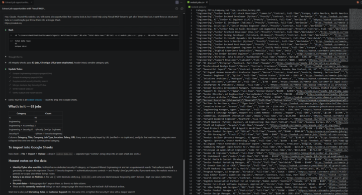The image size is (362, 195).
Task: Close the 'Extract job opportunities' tab
Action: click(32, 3)
